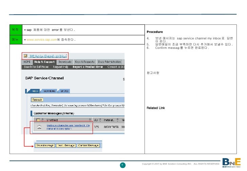
Task: Click the Short text column header
Action: click(52, 120)
